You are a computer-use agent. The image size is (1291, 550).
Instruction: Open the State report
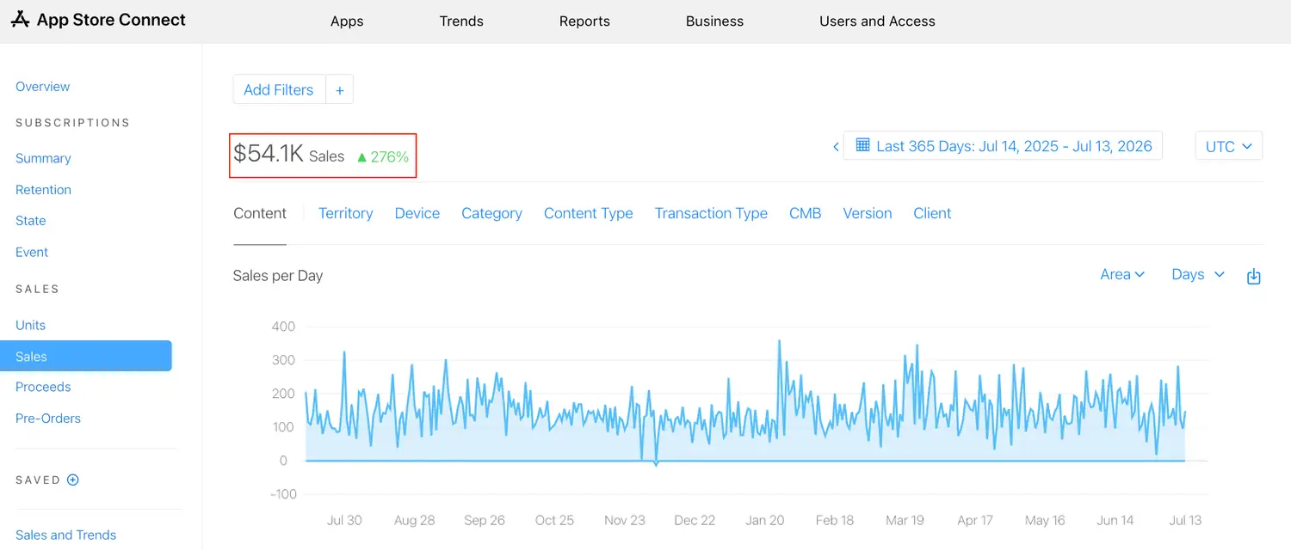[31, 221]
